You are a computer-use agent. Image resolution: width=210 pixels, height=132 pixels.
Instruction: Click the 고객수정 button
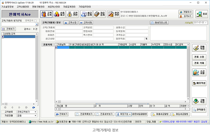tap(70, 23)
